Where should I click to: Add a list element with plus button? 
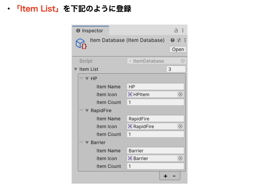(x=165, y=176)
